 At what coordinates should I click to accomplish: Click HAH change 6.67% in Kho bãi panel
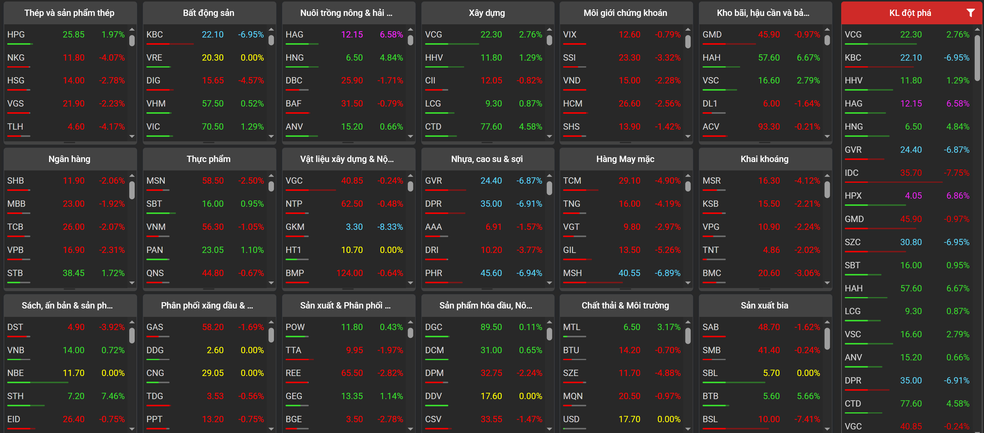point(808,58)
